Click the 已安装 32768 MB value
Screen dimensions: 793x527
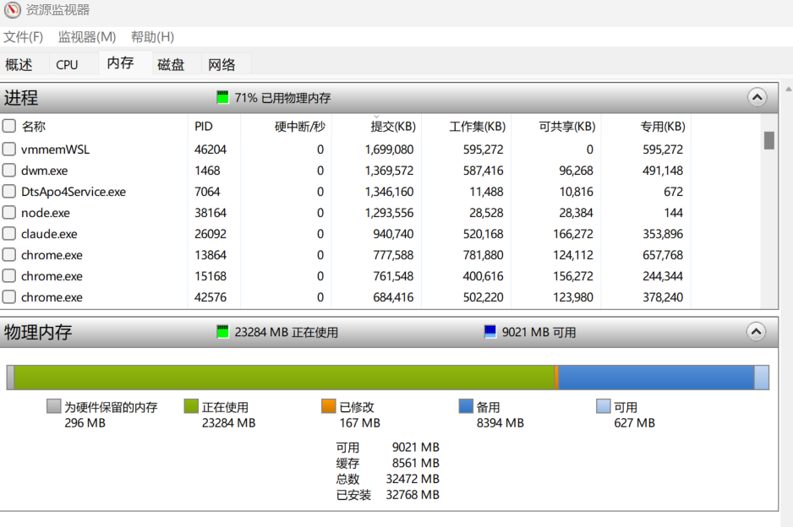coord(413,495)
